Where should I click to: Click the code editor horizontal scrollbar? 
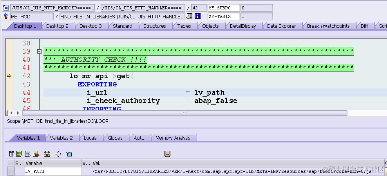pyautogui.click(x=184, y=113)
